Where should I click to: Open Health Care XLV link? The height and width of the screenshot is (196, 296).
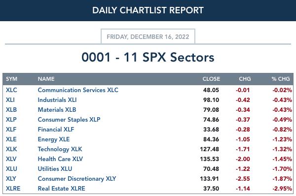coord(60,159)
